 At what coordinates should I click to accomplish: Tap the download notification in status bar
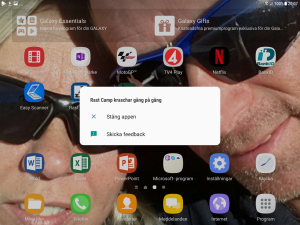point(10,3)
